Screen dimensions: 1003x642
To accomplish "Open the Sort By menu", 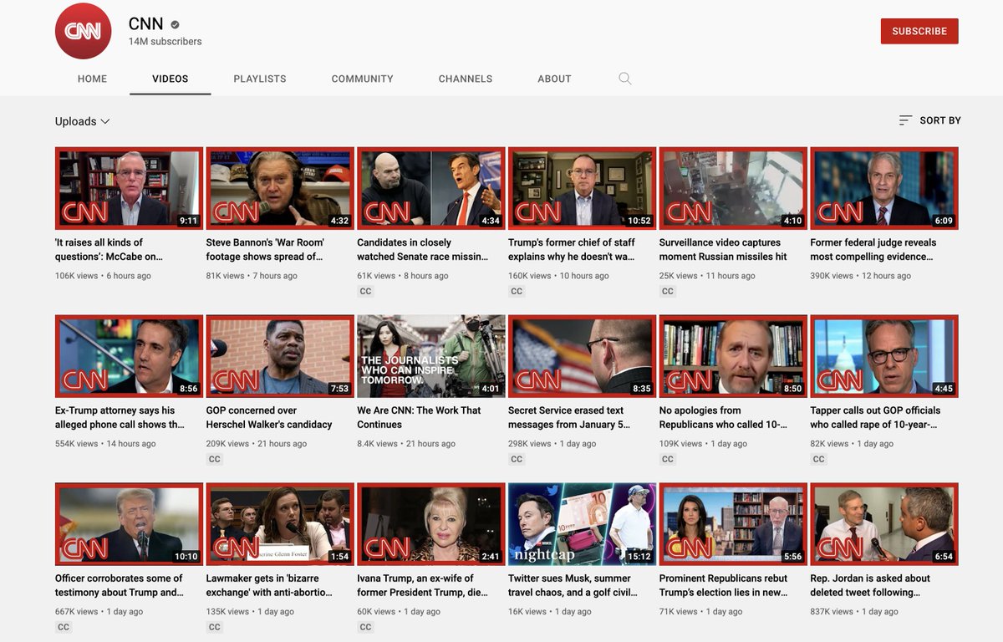I will [x=929, y=120].
